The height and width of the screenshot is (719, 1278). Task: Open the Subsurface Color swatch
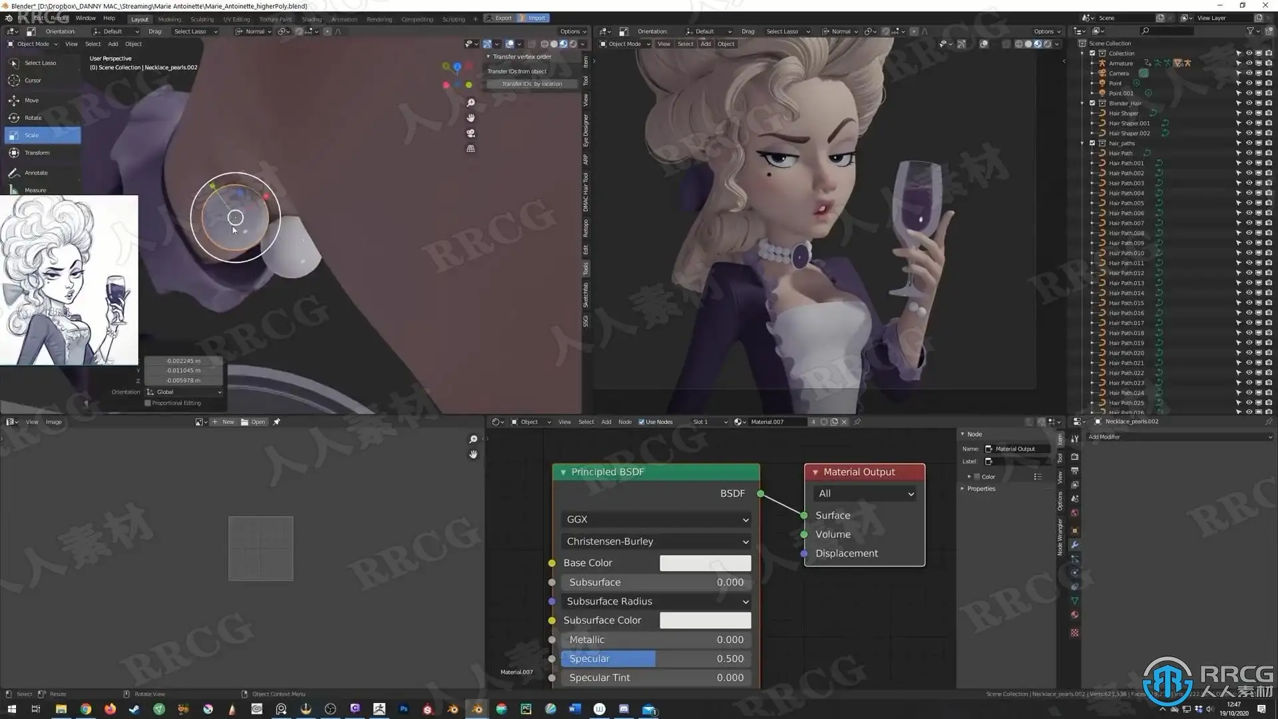pos(706,620)
